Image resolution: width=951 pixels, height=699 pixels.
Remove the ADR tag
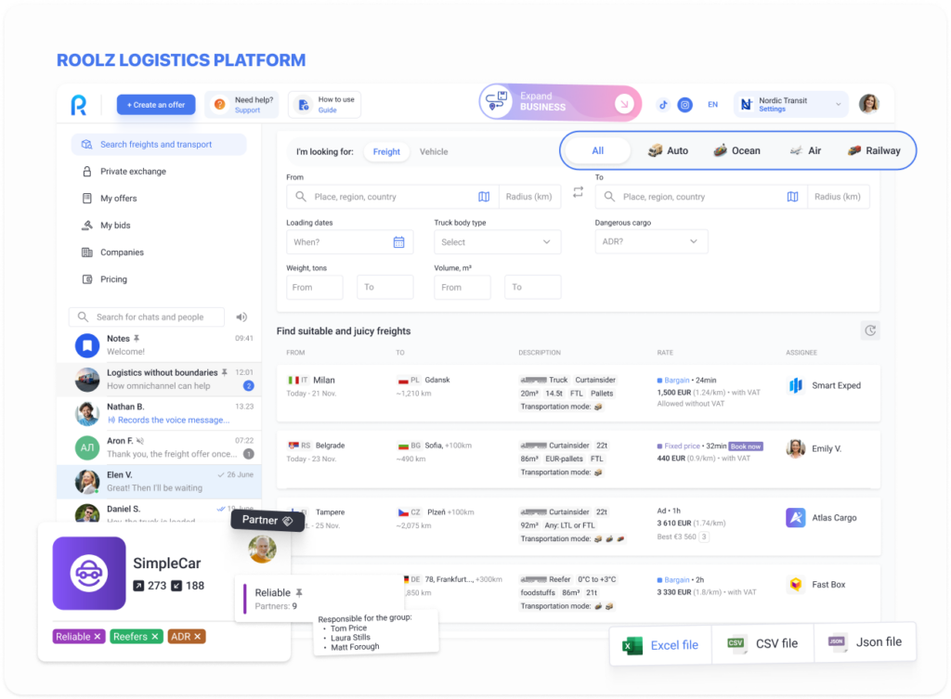[197, 637]
